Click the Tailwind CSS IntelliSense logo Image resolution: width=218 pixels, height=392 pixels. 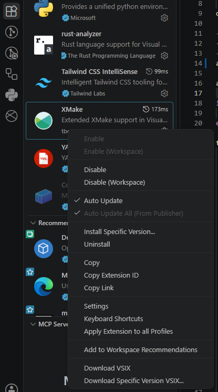point(44,83)
